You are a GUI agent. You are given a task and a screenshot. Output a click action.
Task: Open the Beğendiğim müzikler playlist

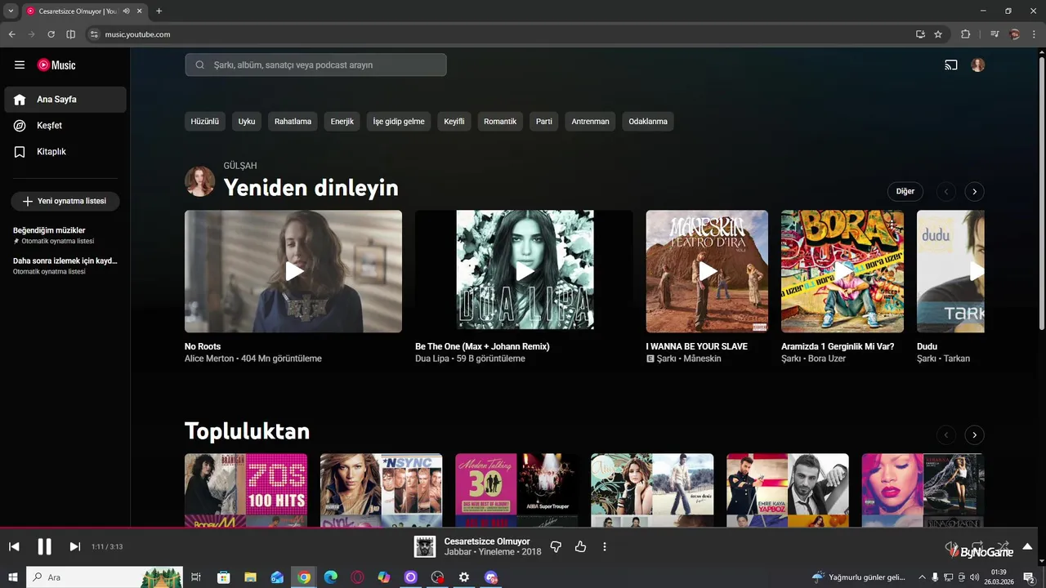point(65,235)
